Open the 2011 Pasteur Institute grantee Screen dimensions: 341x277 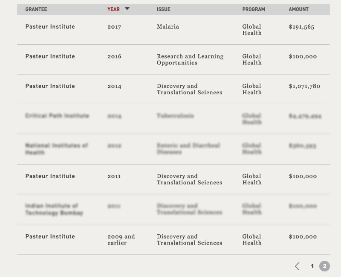coord(50,176)
